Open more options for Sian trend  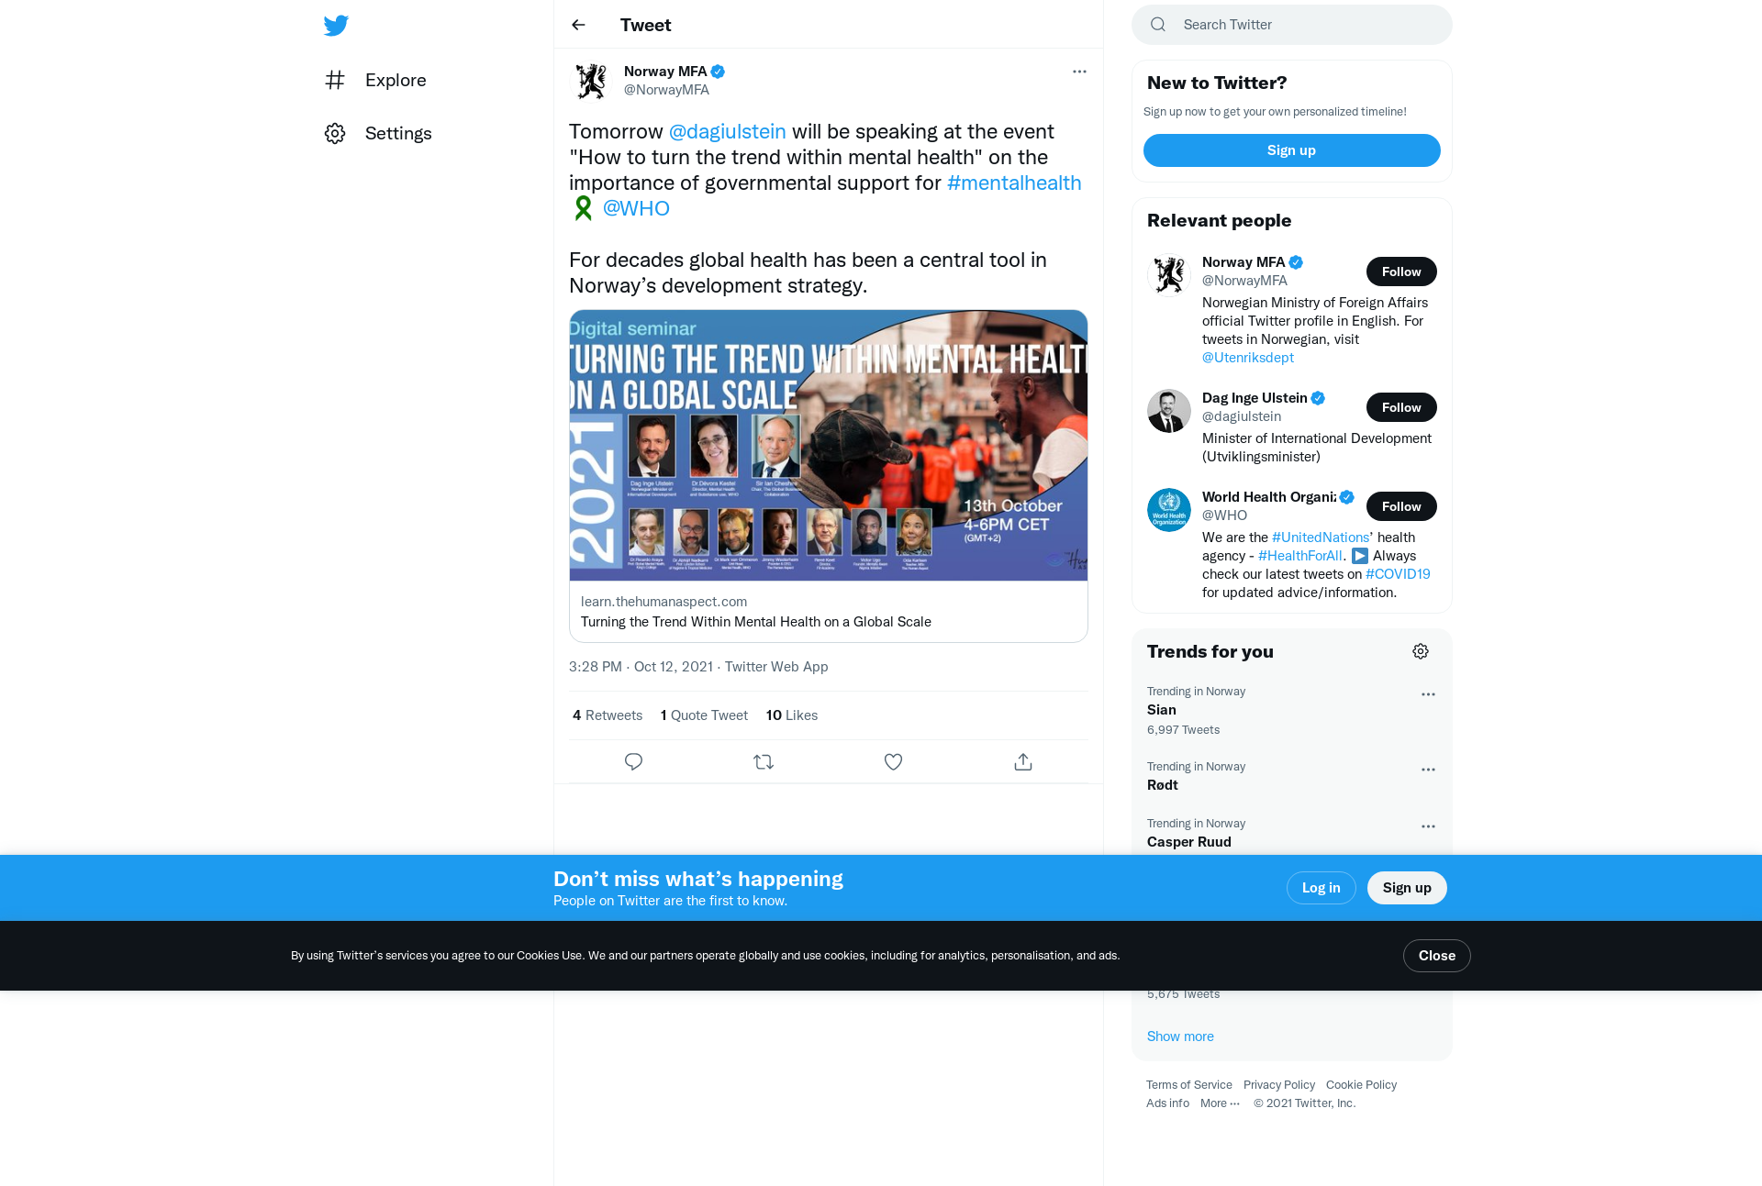(1428, 694)
